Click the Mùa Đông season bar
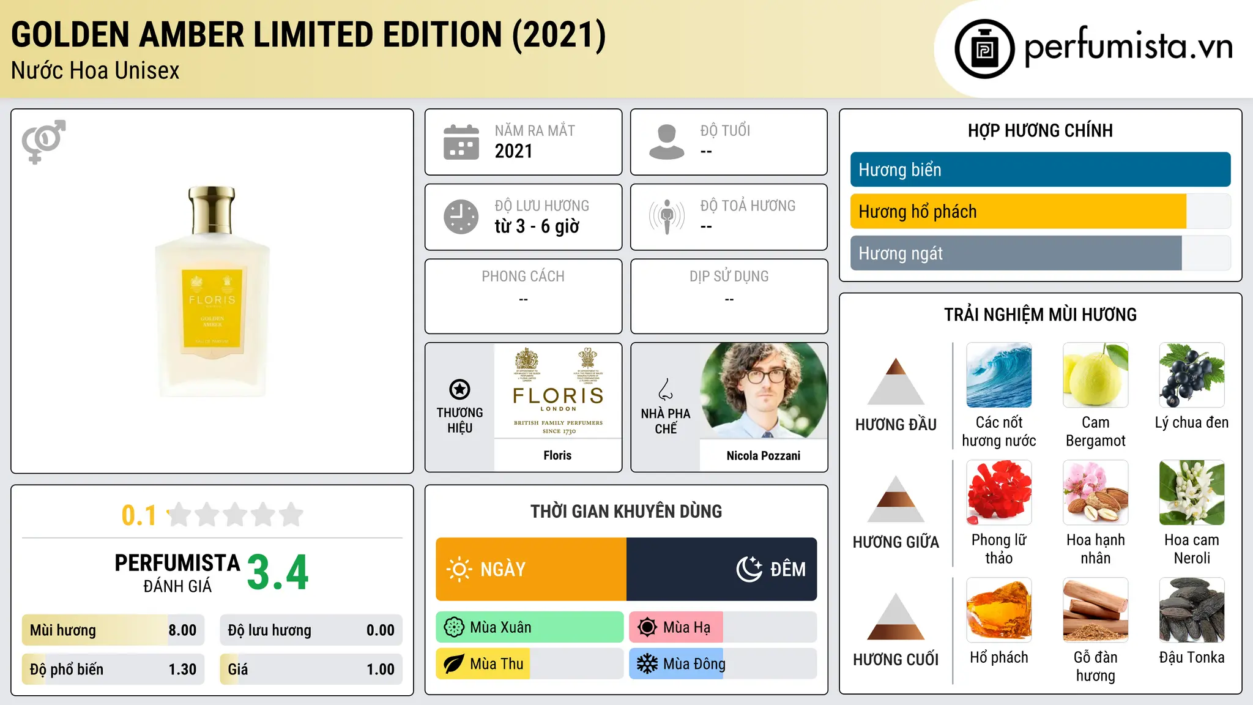This screenshot has width=1253, height=705. (x=723, y=664)
